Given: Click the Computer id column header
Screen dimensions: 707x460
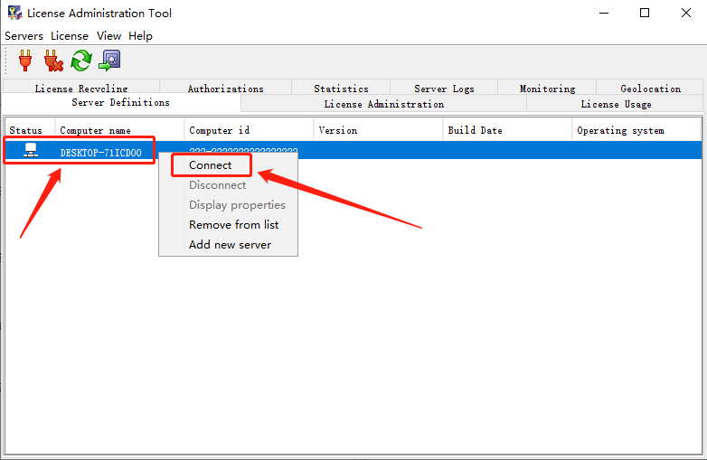Looking at the screenshot, I should pyautogui.click(x=249, y=130).
